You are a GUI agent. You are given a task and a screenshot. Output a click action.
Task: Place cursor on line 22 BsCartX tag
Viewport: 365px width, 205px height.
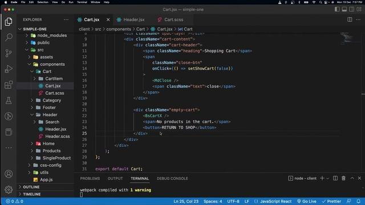(156, 116)
